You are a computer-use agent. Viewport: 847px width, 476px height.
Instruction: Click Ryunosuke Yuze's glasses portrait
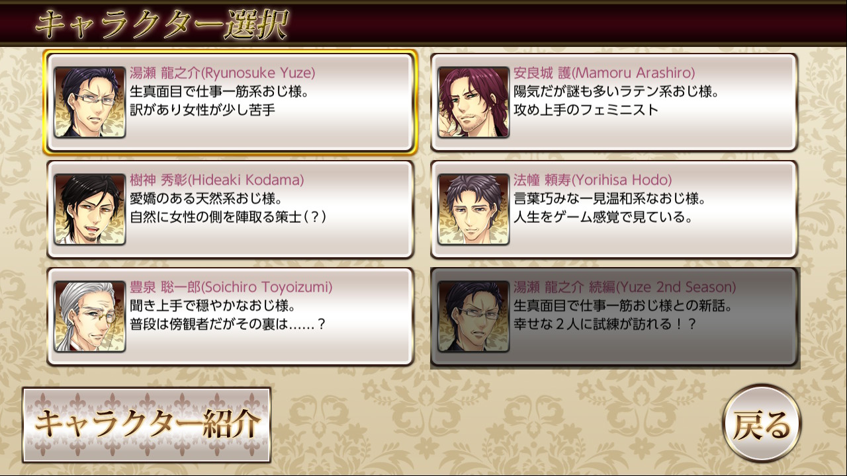coord(90,102)
